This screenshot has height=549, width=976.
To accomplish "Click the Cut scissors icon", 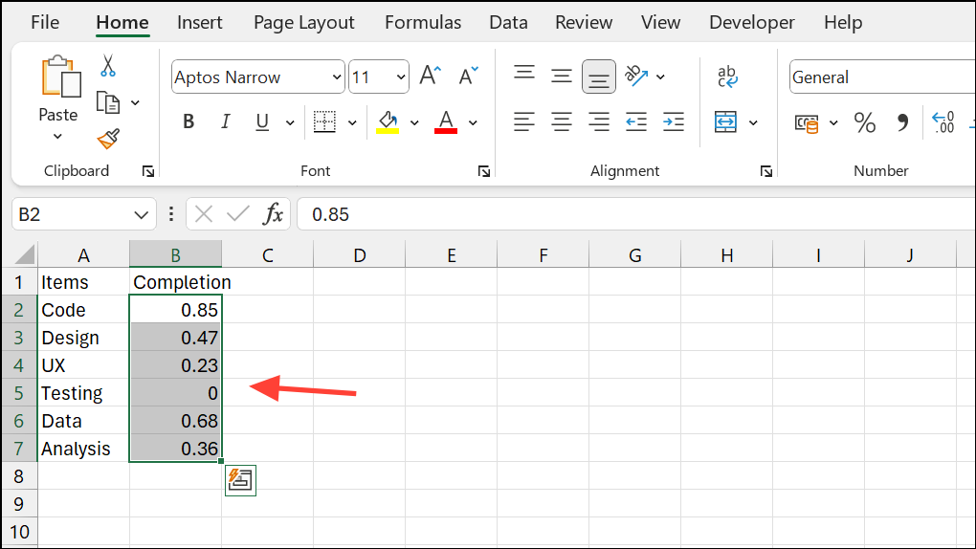I will click(108, 66).
